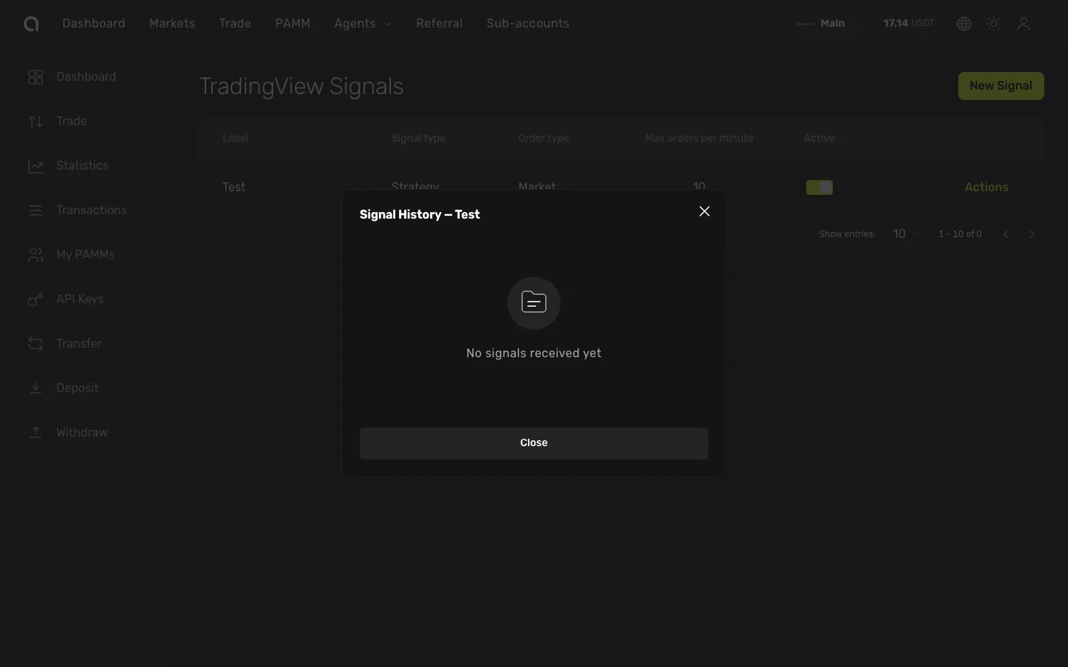Open the Show entries dropdown
This screenshot has height=667, width=1068.
pyautogui.click(x=904, y=233)
